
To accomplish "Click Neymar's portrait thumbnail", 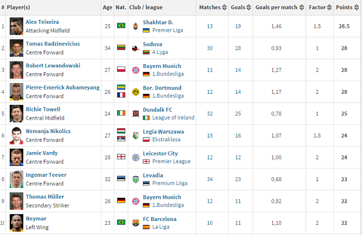I will pyautogui.click(x=17, y=223).
